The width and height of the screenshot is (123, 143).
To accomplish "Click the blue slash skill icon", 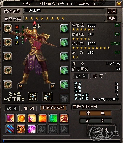I will (10, 129).
